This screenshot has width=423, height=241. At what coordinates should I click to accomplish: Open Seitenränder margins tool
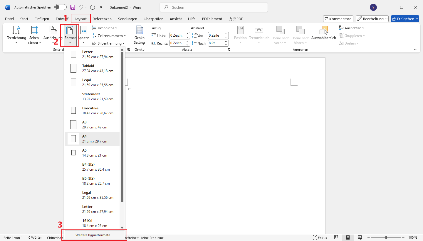point(35,35)
